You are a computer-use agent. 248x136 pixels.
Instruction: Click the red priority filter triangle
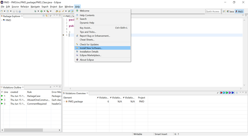tap(221, 93)
